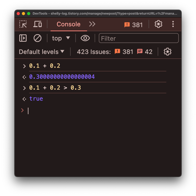Open DevTools settings gear in top bar
Viewport: 196px width, 196px height.
(158, 24)
